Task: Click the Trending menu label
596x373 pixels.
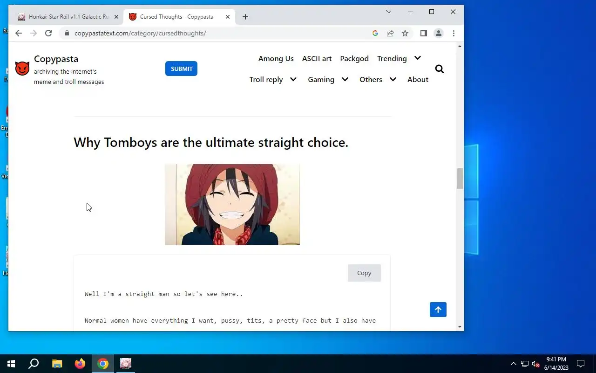Action: 392,58
